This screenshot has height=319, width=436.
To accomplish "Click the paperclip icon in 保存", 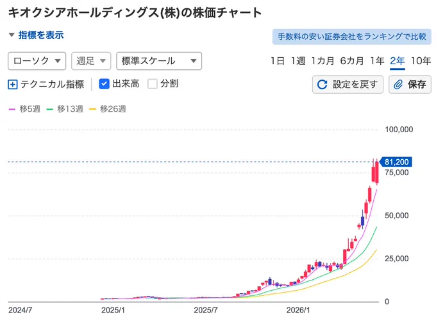I will tap(398, 84).
